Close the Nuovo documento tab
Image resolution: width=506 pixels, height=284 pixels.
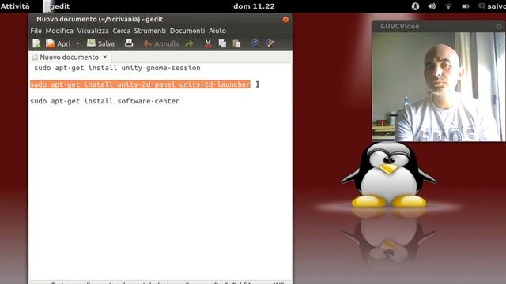(x=105, y=57)
